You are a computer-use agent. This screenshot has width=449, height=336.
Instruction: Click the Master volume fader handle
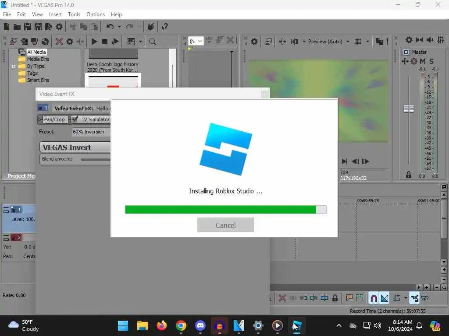409,108
